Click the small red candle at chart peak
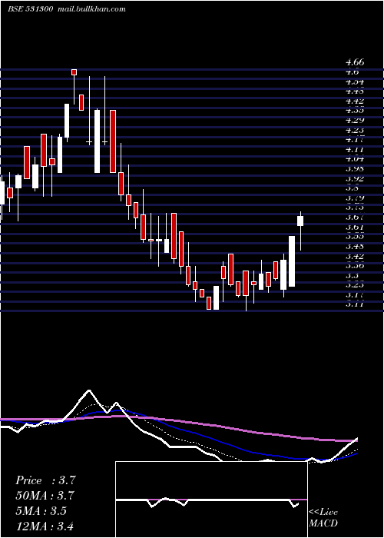This screenshot has height=538, width=384. pos(74,72)
